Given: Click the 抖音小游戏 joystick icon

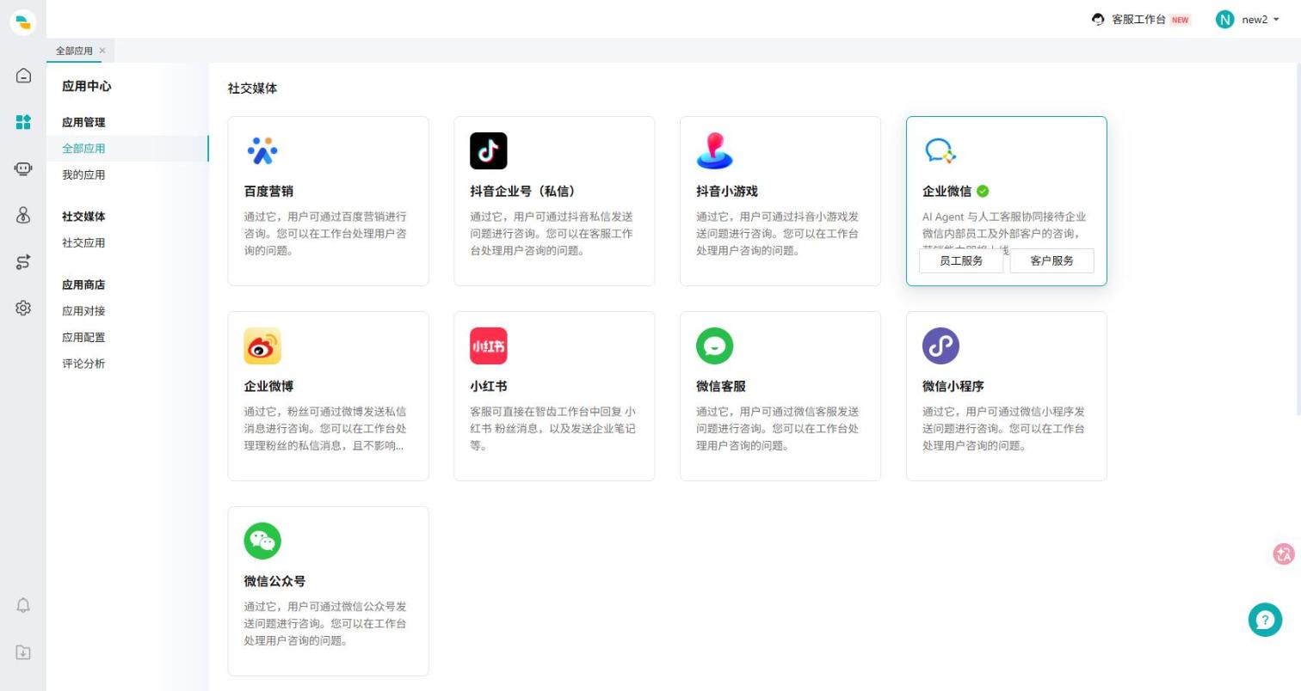Looking at the screenshot, I should pos(714,151).
